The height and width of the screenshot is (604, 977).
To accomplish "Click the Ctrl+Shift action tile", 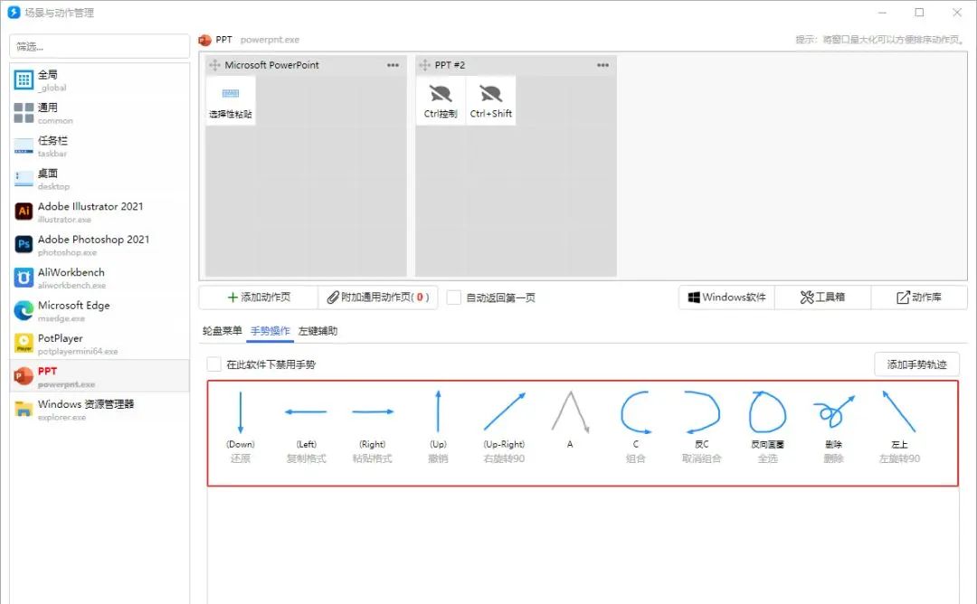I will (x=491, y=101).
